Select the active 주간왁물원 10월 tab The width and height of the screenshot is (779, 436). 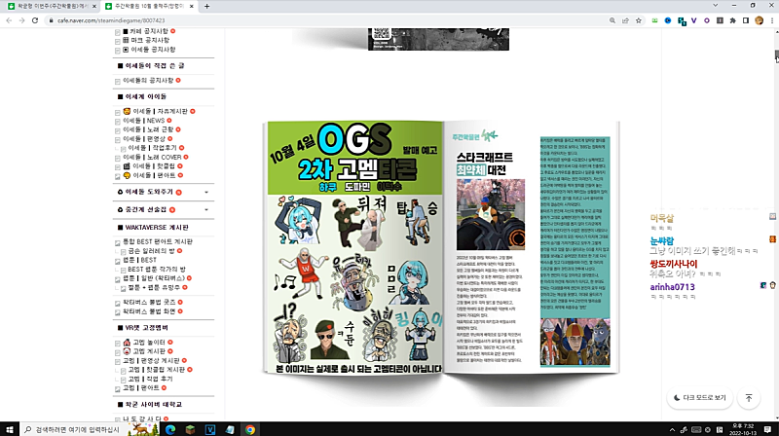point(149,7)
